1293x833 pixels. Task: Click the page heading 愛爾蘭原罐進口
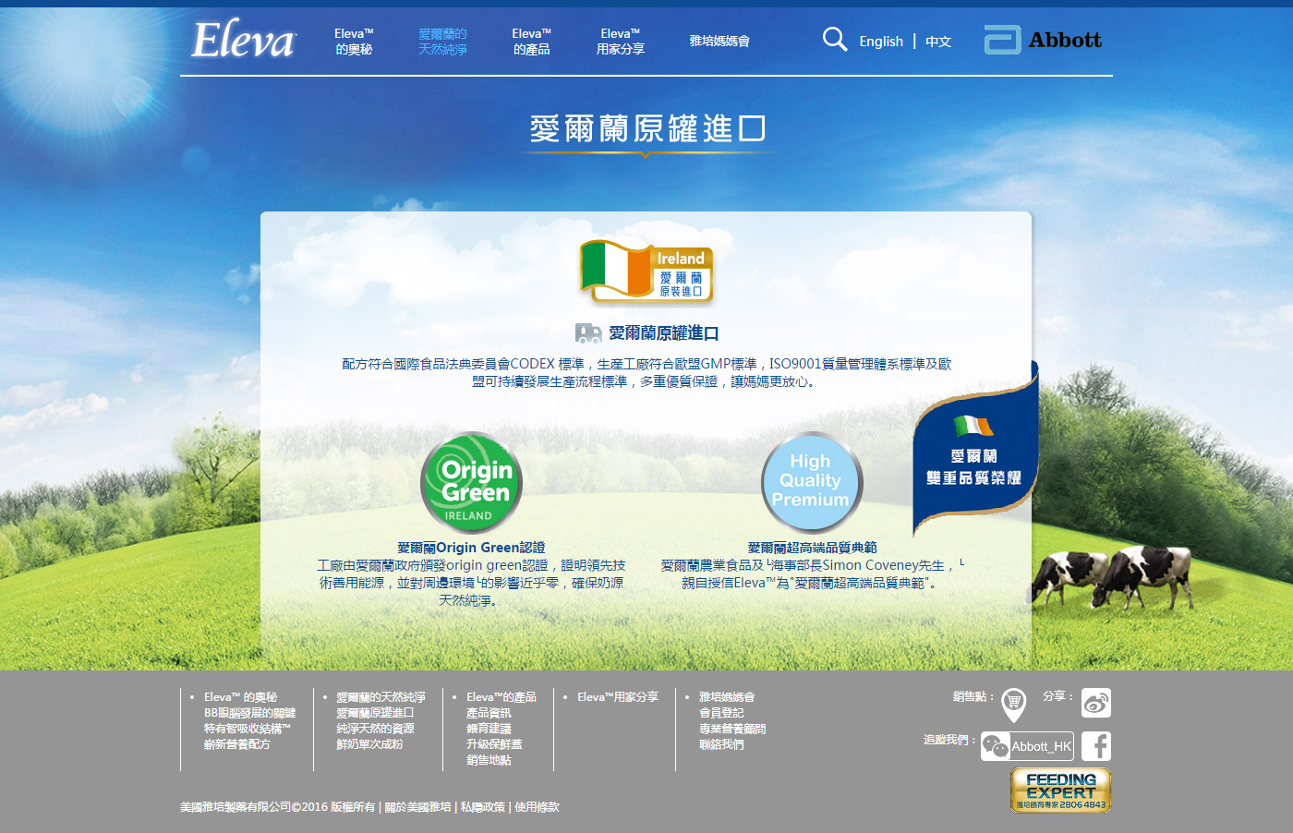[x=647, y=128]
